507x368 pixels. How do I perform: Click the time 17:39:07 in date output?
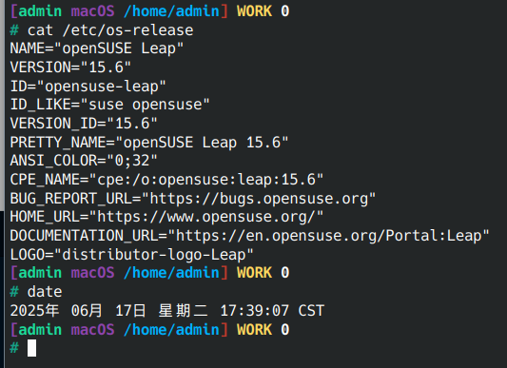pos(255,311)
